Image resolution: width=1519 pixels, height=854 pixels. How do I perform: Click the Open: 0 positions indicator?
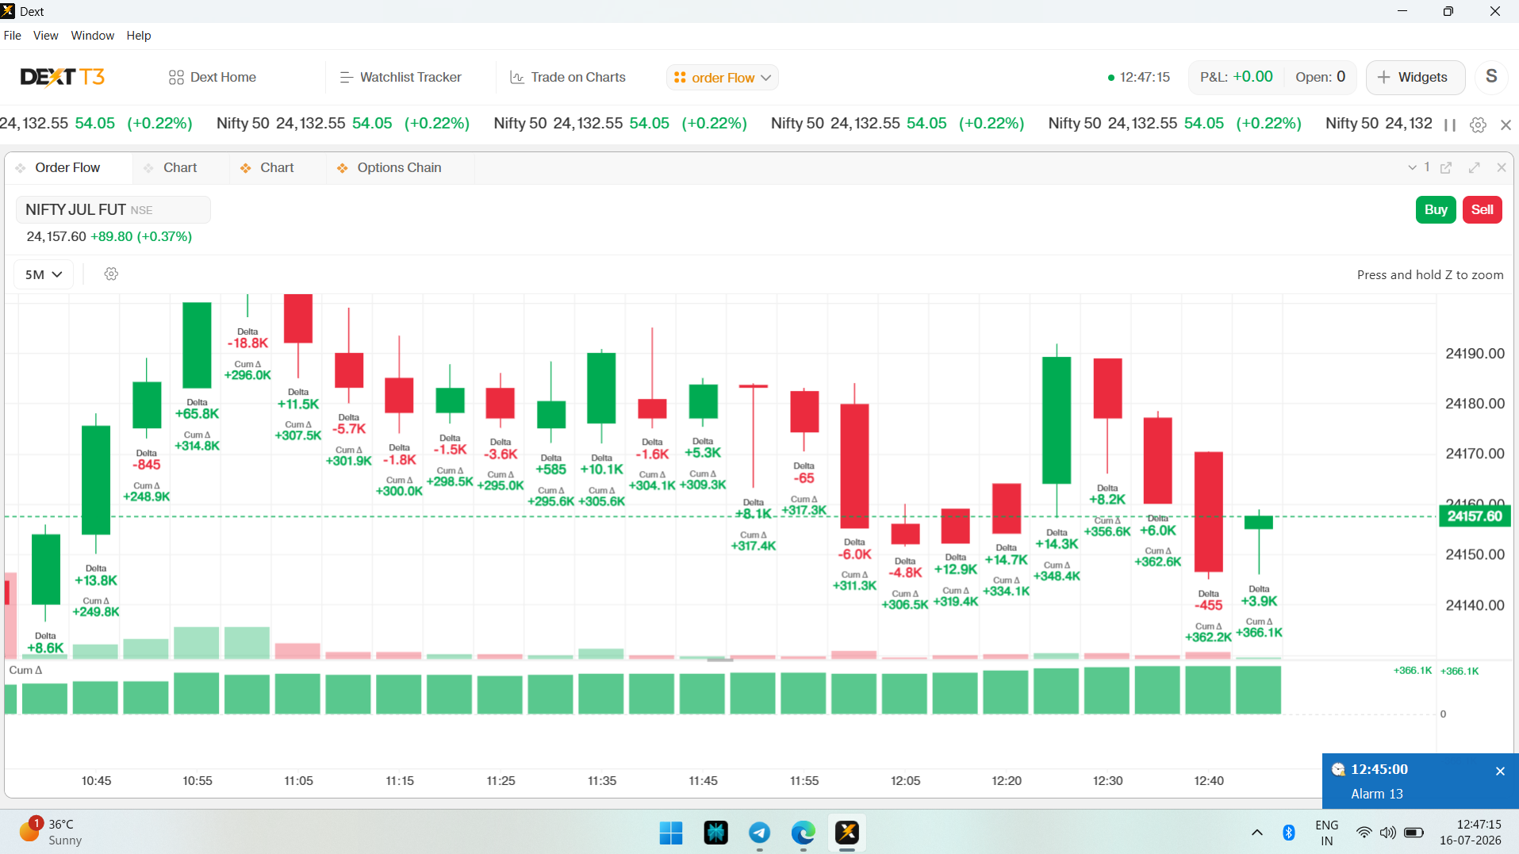(1320, 77)
